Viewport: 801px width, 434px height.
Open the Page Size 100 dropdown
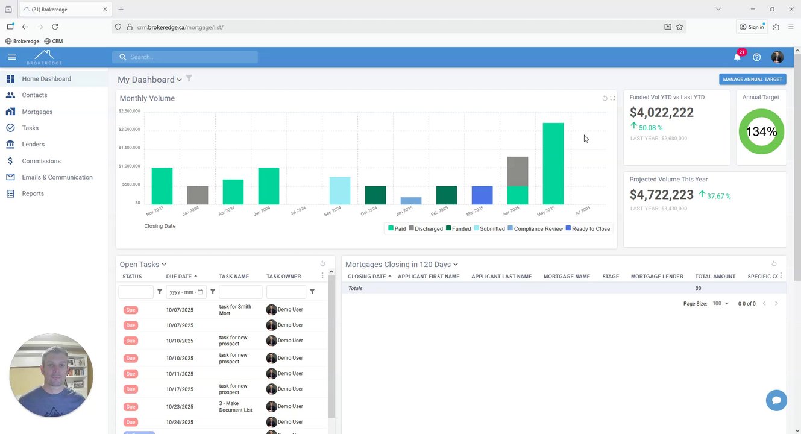[720, 304]
